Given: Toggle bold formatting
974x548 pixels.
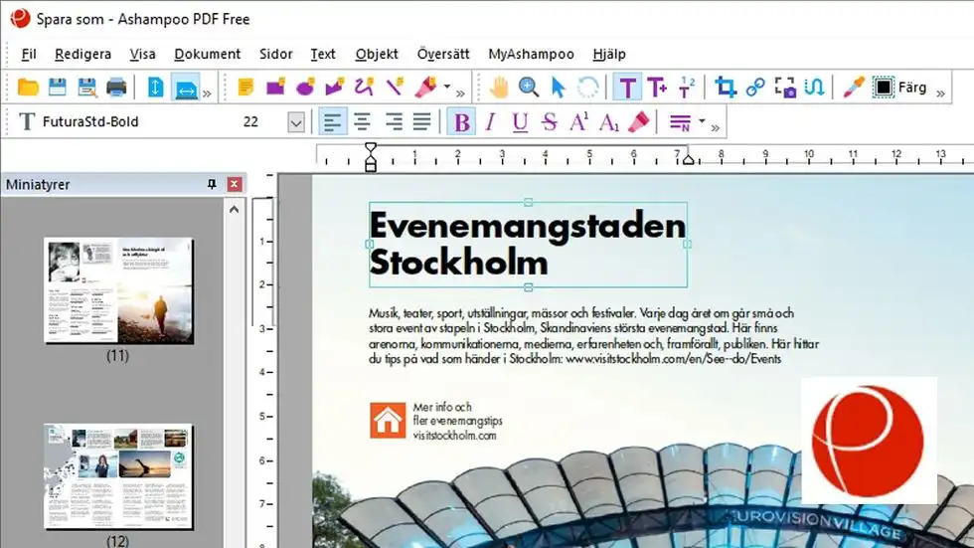Looking at the screenshot, I should point(461,121).
